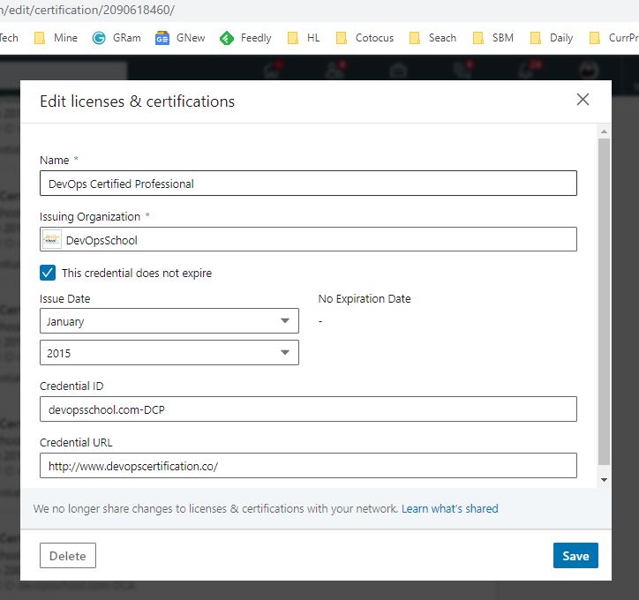Open the GRam bookmark

(117, 38)
